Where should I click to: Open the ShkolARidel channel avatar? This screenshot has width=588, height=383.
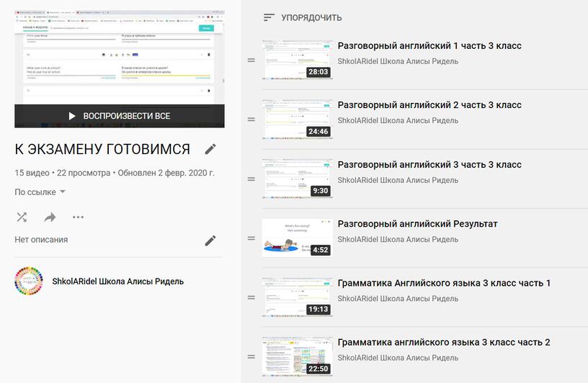tap(29, 281)
